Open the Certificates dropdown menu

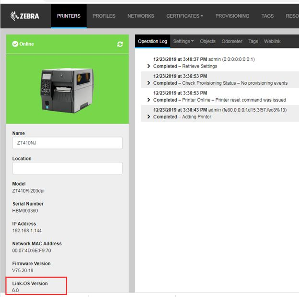184,16
